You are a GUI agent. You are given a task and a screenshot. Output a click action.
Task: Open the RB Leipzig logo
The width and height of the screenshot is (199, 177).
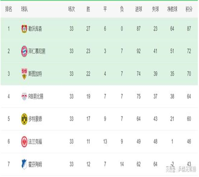[24, 96]
